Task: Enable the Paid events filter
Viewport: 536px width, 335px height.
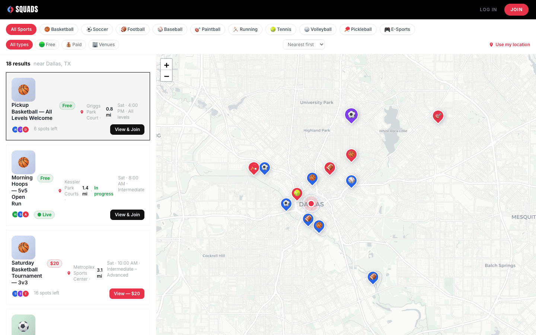Action: pos(73,44)
